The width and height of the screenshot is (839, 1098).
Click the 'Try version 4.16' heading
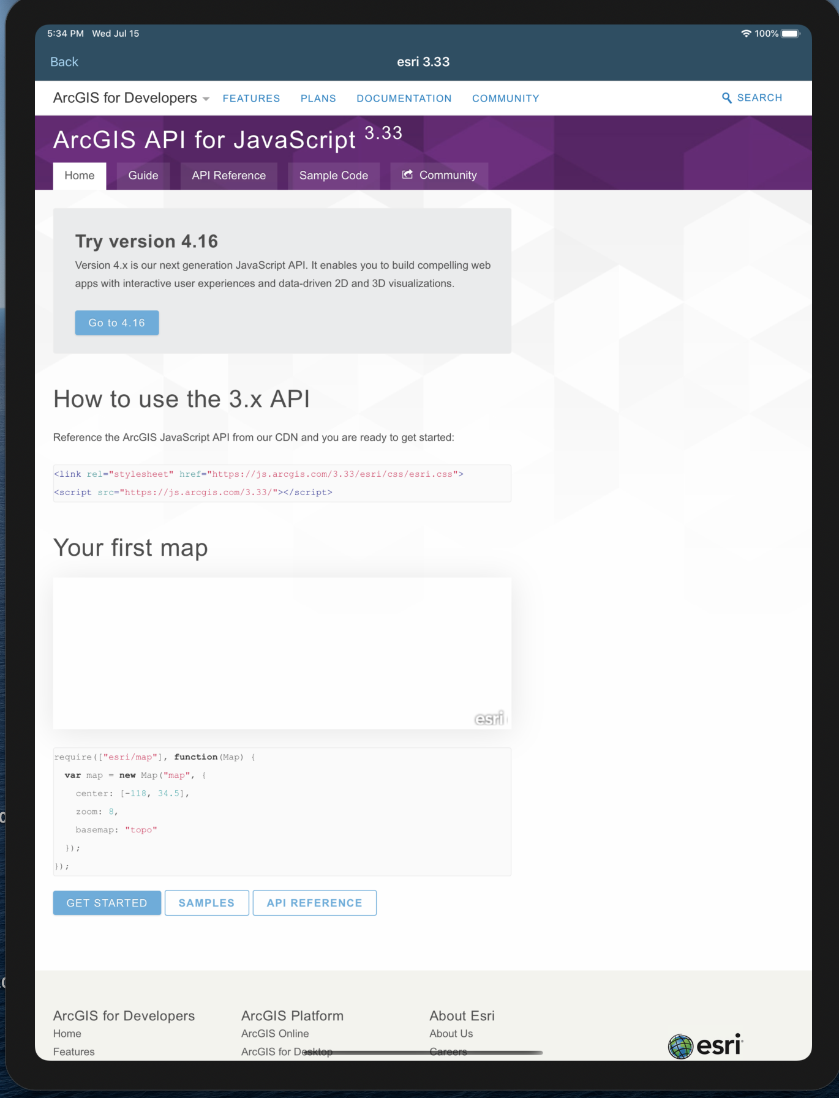pyautogui.click(x=146, y=241)
